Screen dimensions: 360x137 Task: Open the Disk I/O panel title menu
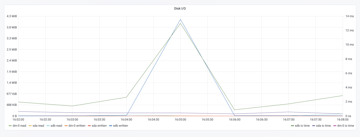[180, 9]
